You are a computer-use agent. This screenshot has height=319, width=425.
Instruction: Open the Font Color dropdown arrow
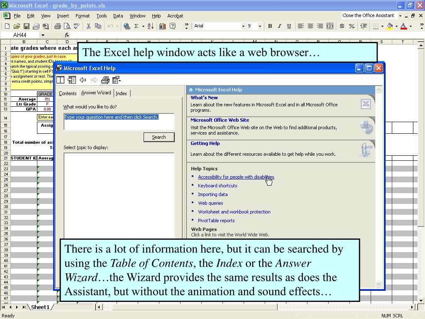[x=410, y=26]
